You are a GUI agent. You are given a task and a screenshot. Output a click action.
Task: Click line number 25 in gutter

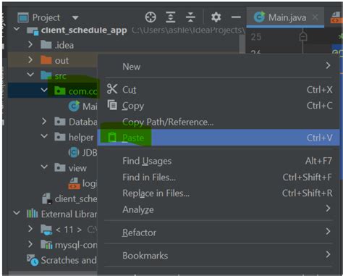point(256,37)
